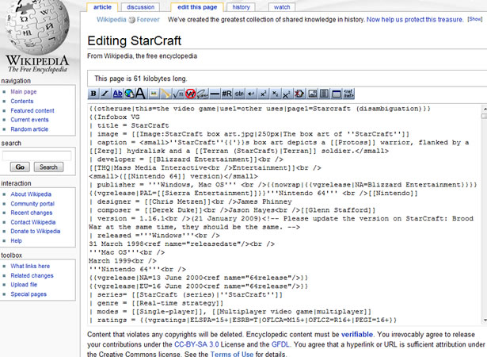Image resolution: width=487 pixels, height=357 pixels.
Task: Open the article tab
Action: pyautogui.click(x=102, y=7)
